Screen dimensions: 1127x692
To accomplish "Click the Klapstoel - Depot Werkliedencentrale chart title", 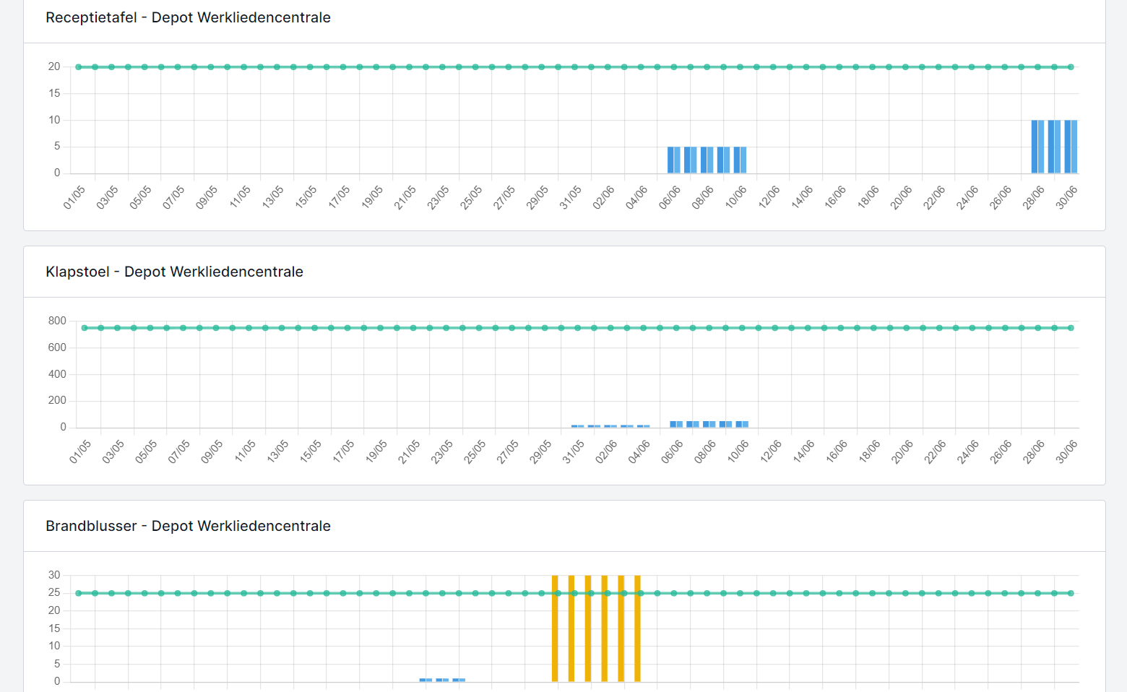I will click(174, 272).
